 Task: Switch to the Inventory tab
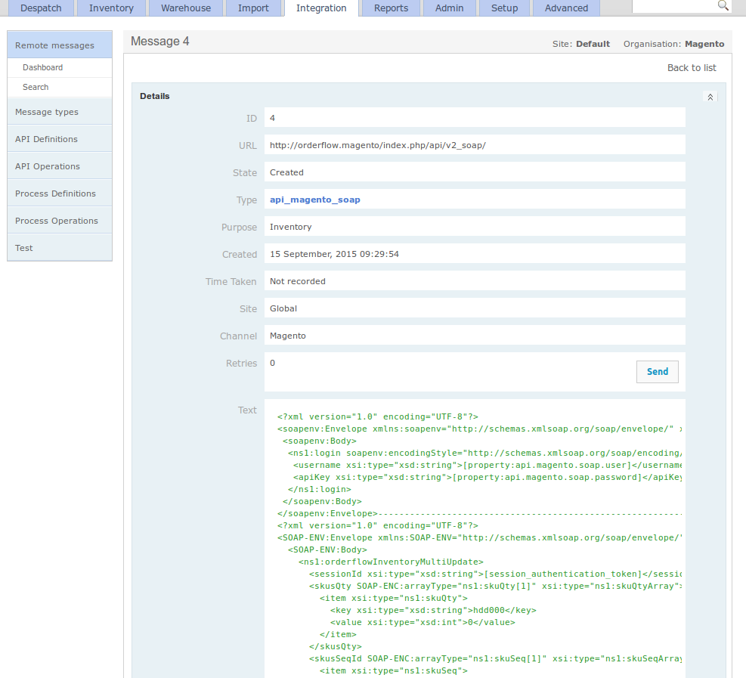click(111, 8)
